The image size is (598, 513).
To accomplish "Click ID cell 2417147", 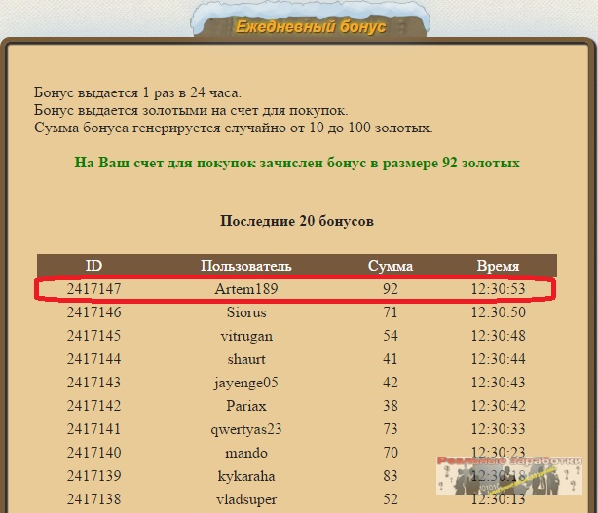I will (x=93, y=289).
